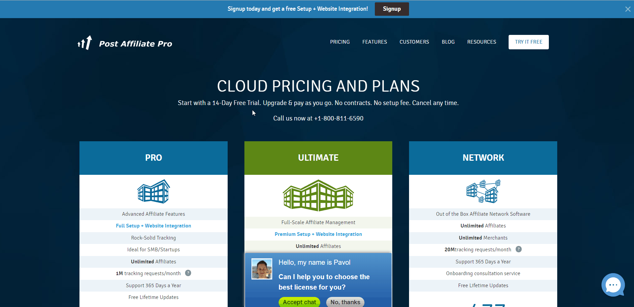Open the live chat bubble icon
Viewport: 634px width, 307px height.
click(x=613, y=285)
